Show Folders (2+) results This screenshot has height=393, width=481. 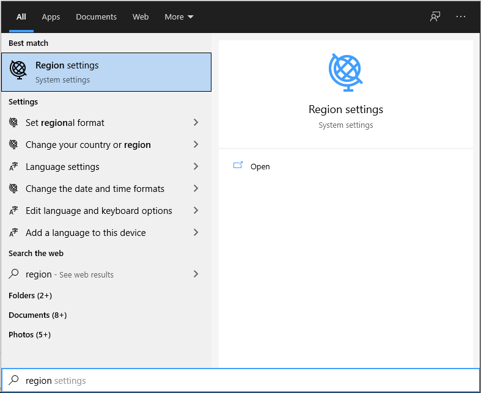30,295
